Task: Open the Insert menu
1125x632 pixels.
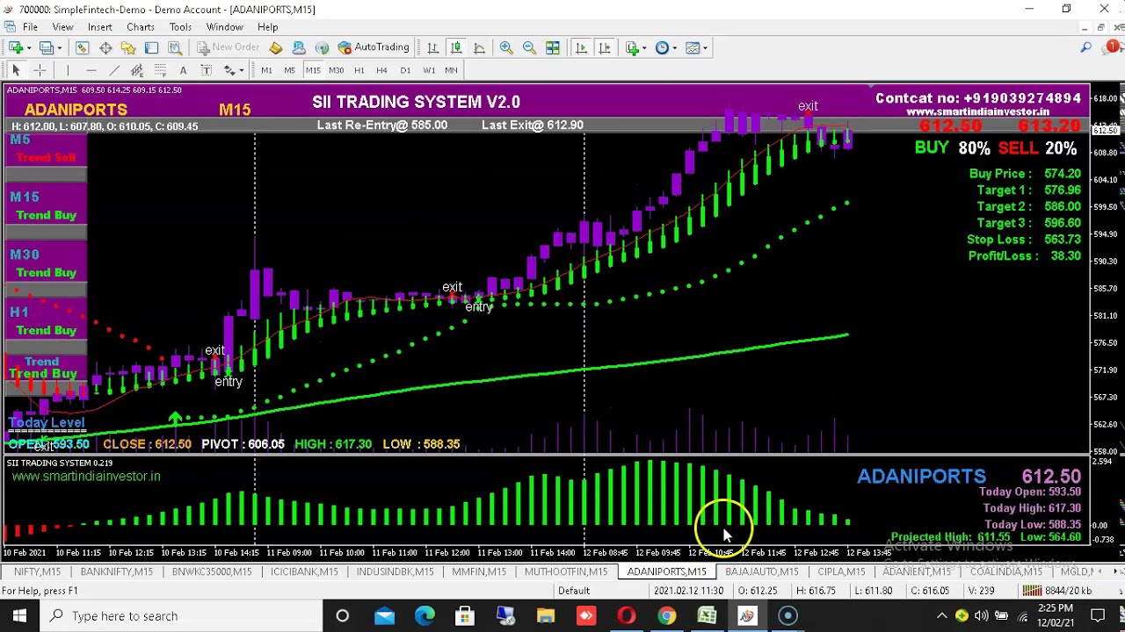Action: point(99,27)
